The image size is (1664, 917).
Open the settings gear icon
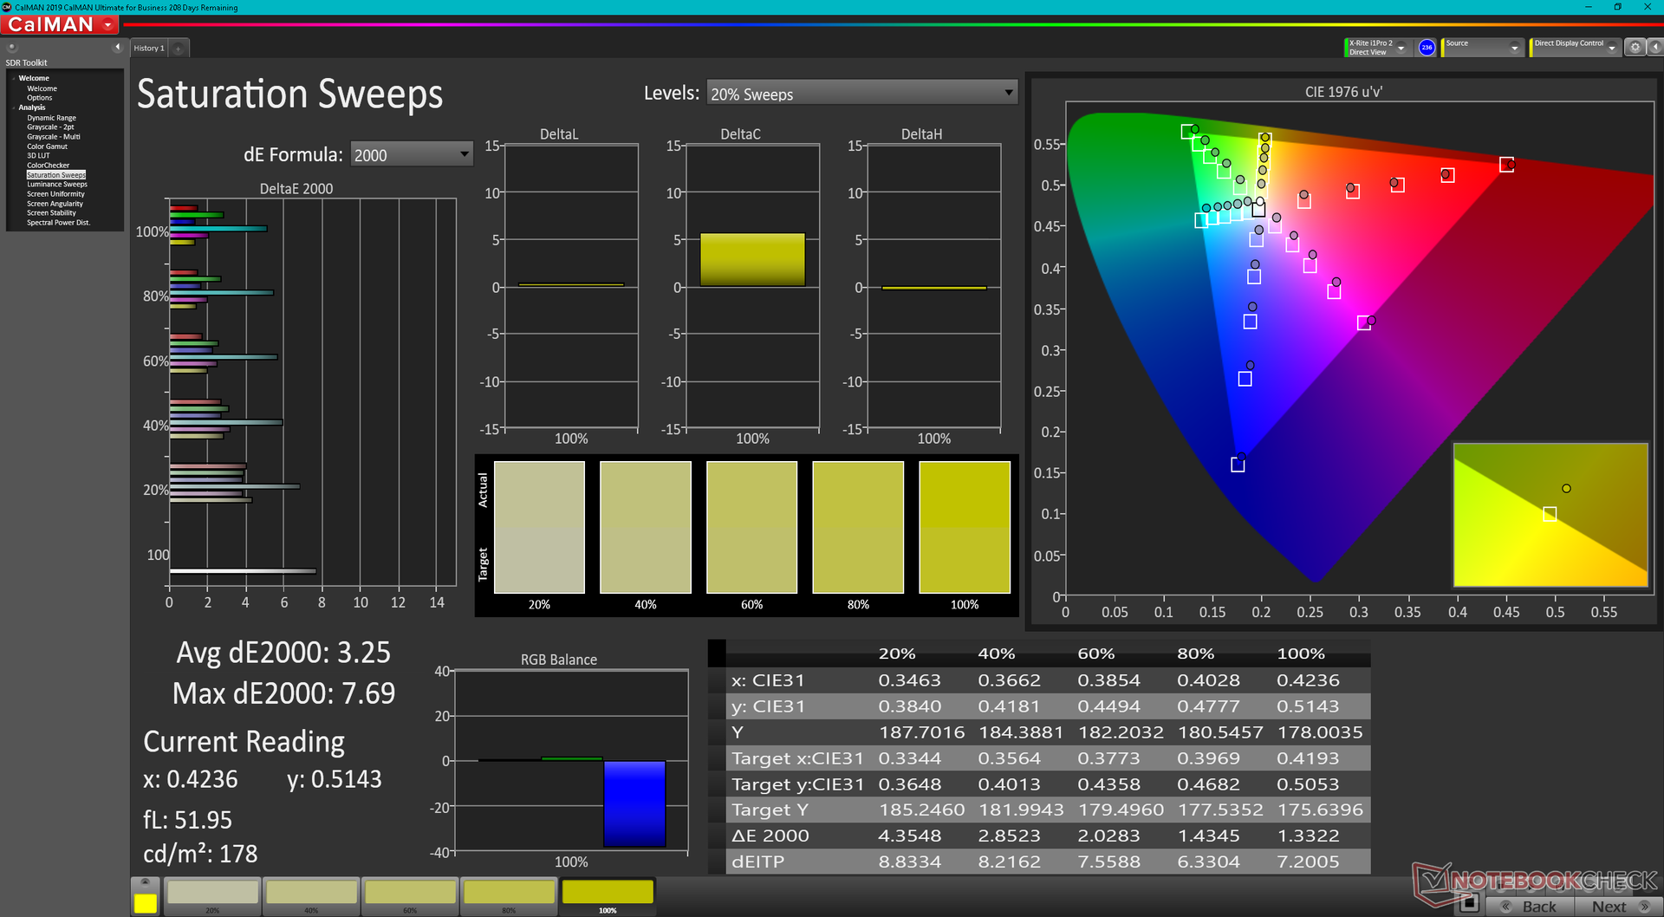(x=1635, y=48)
